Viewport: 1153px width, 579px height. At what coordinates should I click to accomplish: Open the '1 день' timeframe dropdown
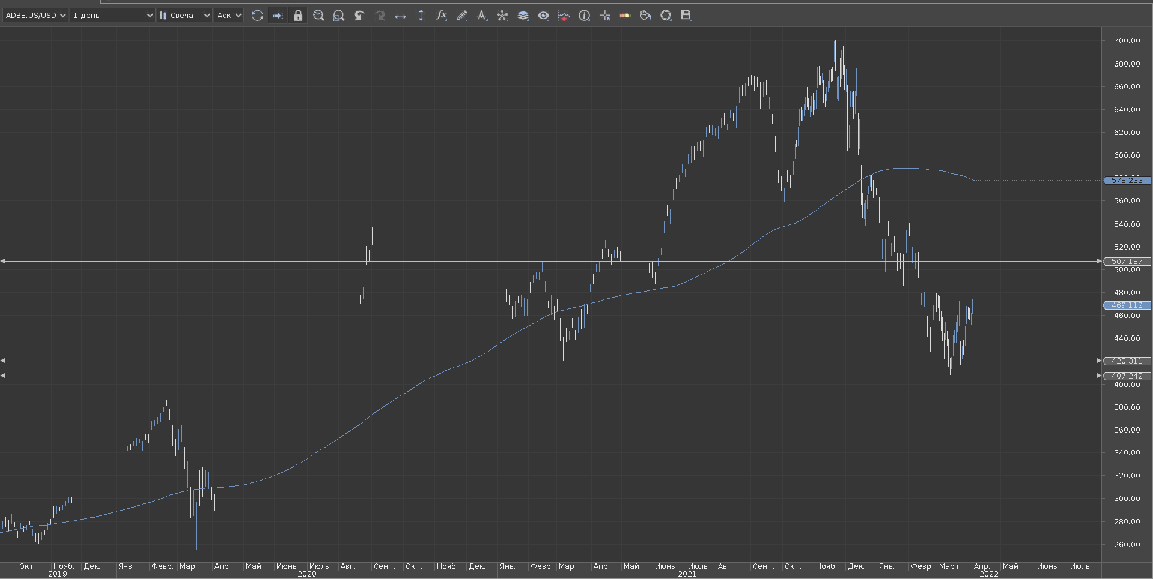(112, 16)
